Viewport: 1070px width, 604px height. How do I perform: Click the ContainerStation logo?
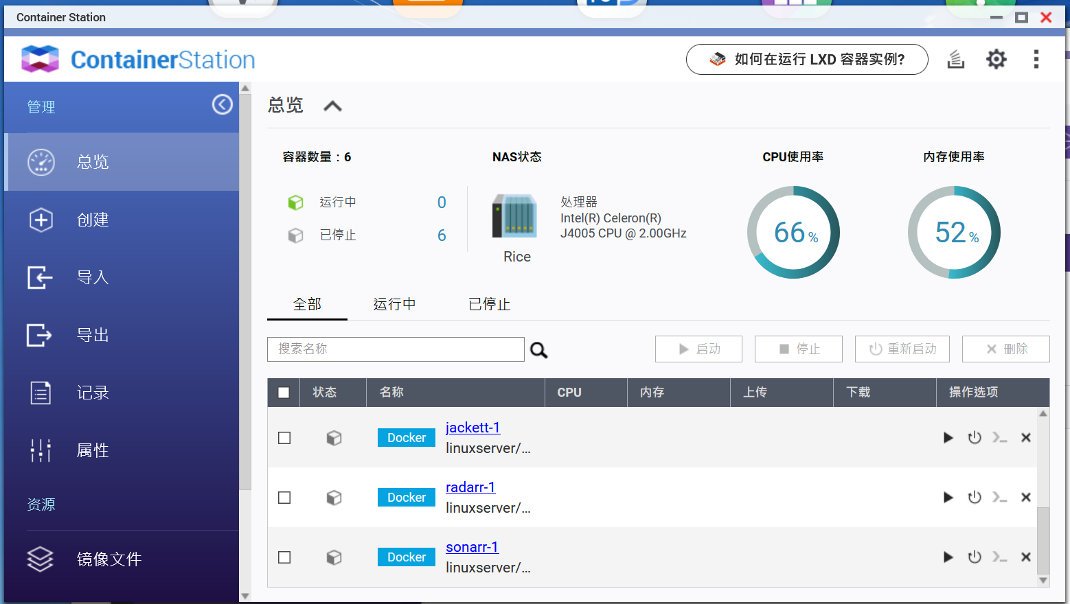tap(138, 59)
